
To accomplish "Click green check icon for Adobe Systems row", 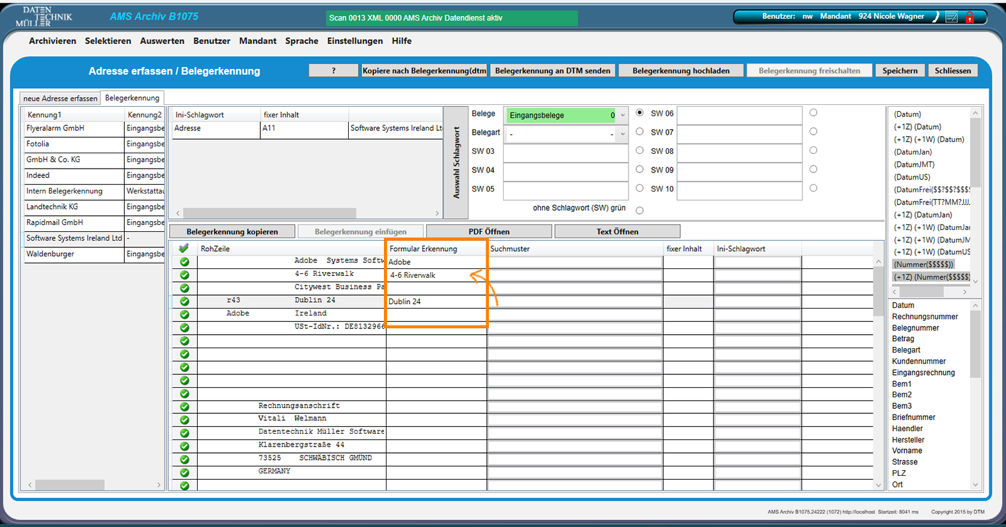I will pyautogui.click(x=184, y=262).
